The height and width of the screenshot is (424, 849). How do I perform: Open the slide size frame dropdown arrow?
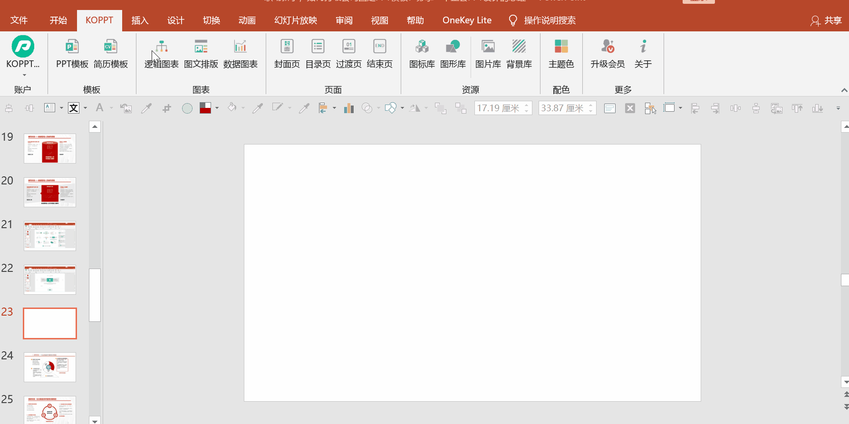(x=681, y=108)
